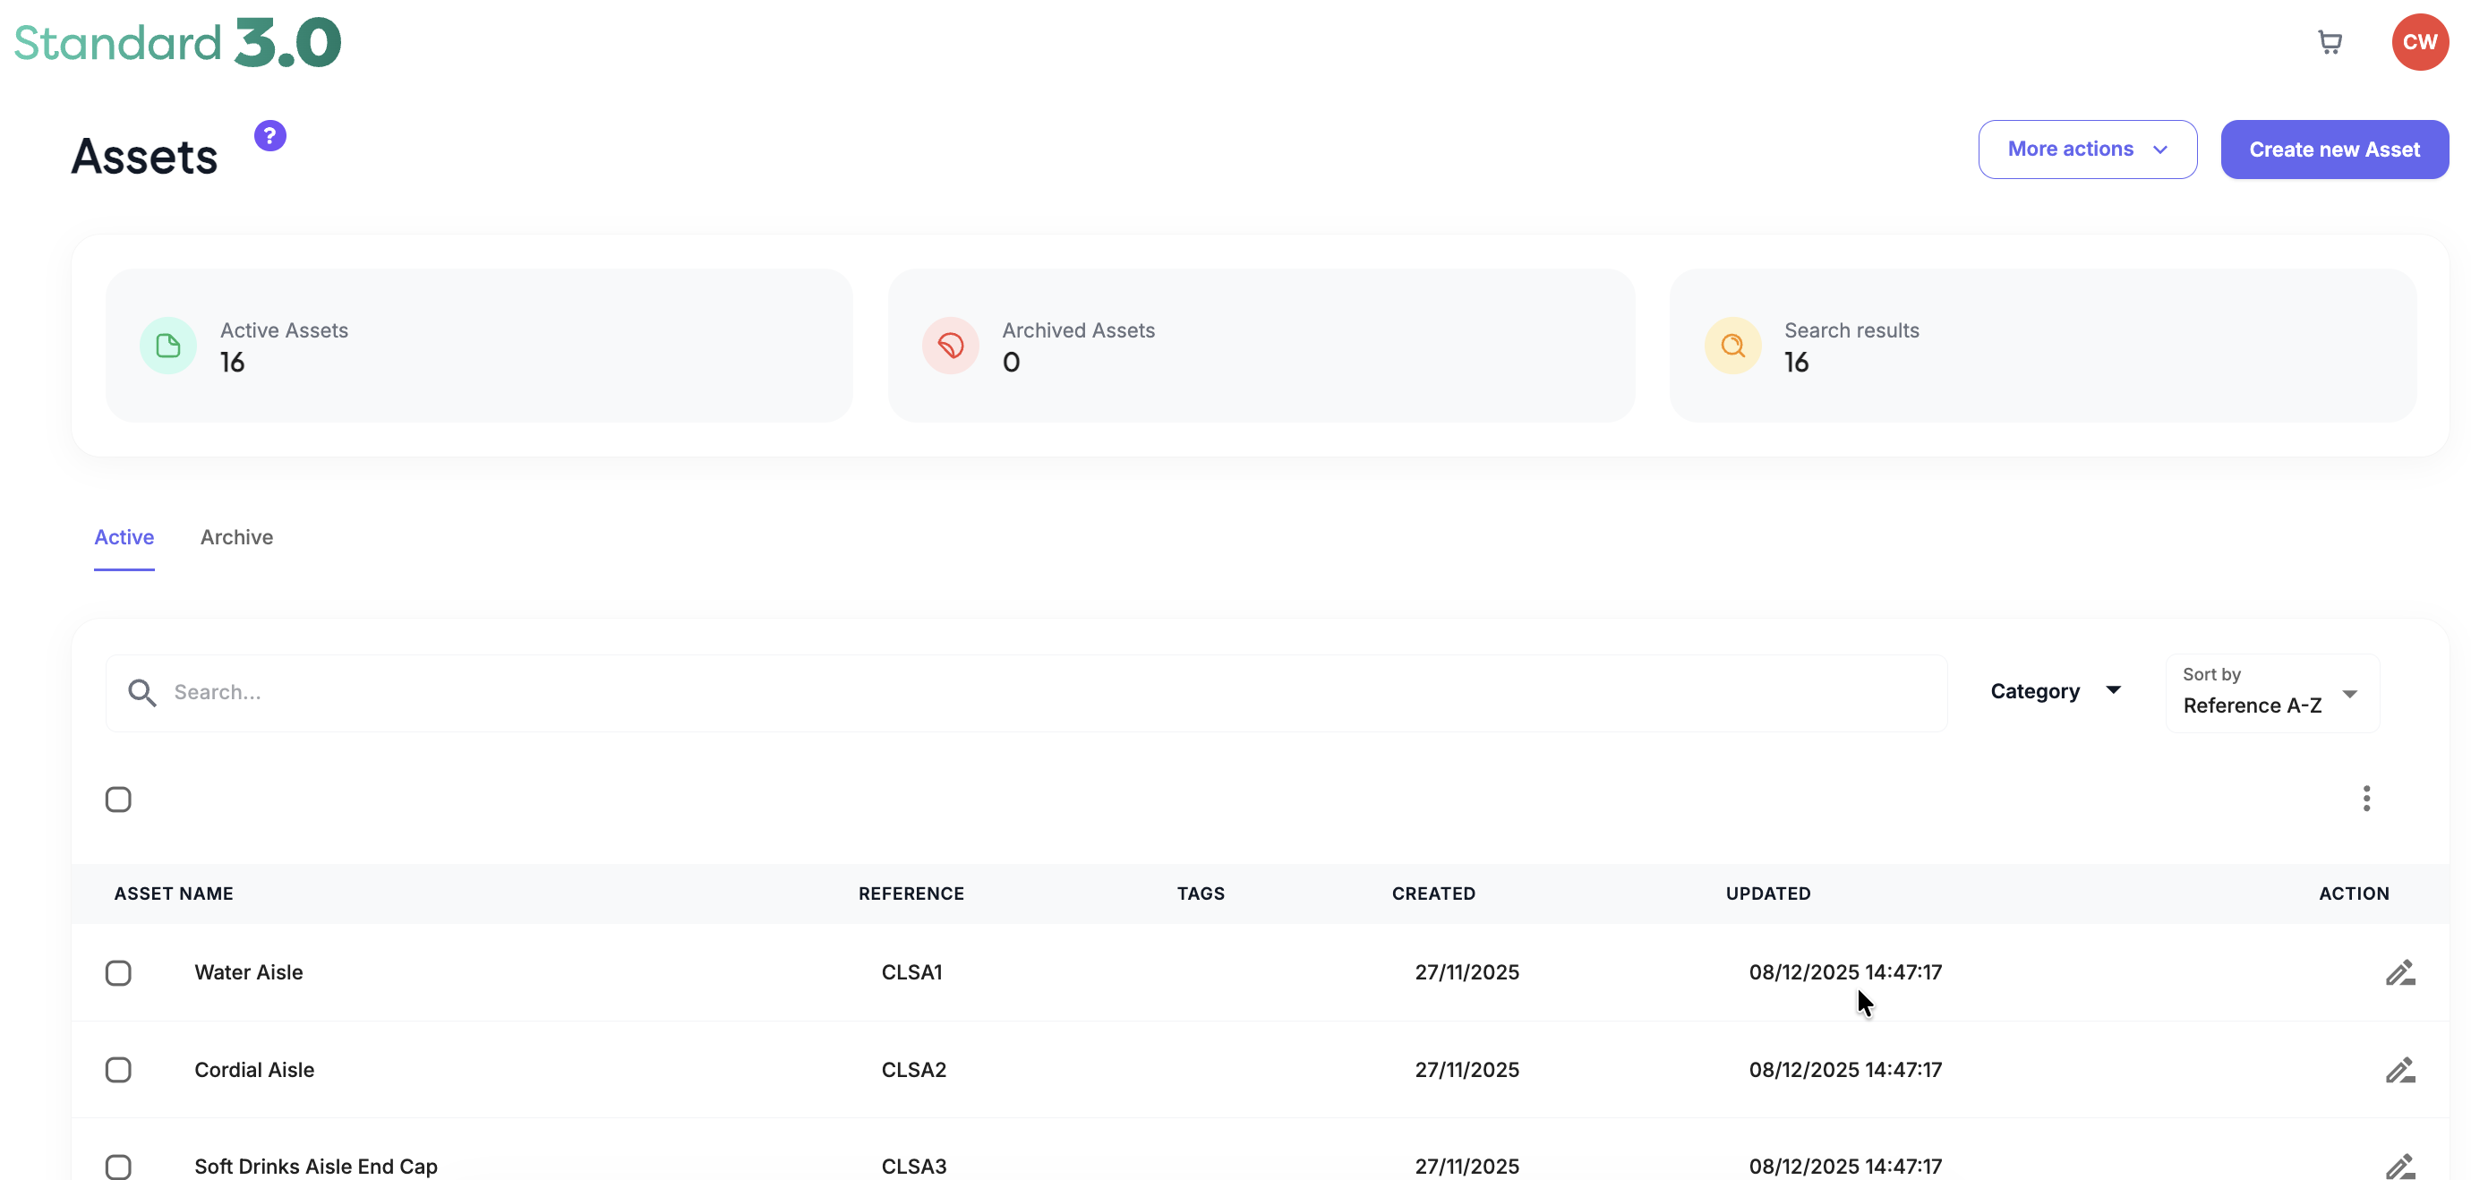Screen dimensions: 2471x1180
Task: Edit the Cordial Aisle asset
Action: (x=2400, y=1070)
